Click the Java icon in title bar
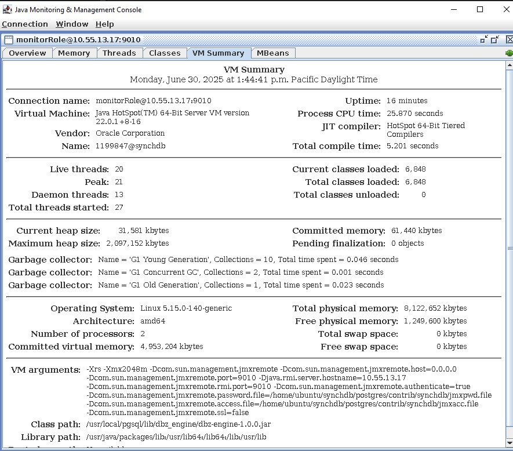 [7, 9]
